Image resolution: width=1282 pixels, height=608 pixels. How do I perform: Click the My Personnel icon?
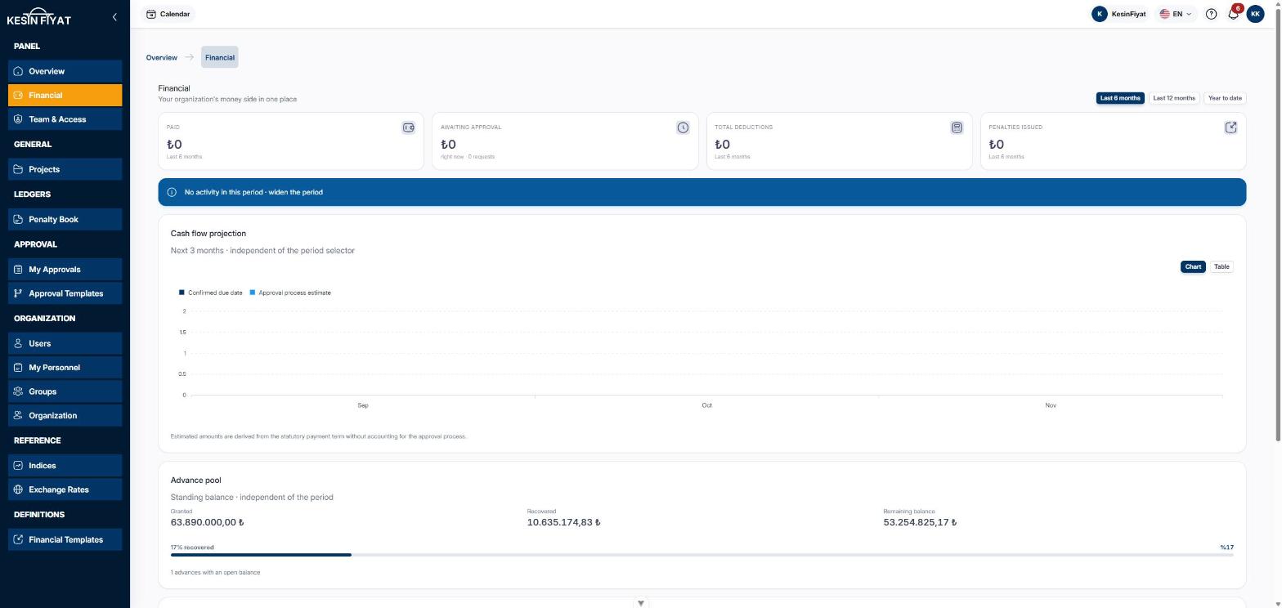19,368
